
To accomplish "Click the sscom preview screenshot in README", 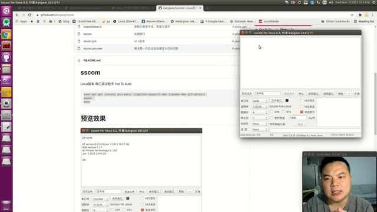I will pyautogui.click(x=141, y=170).
